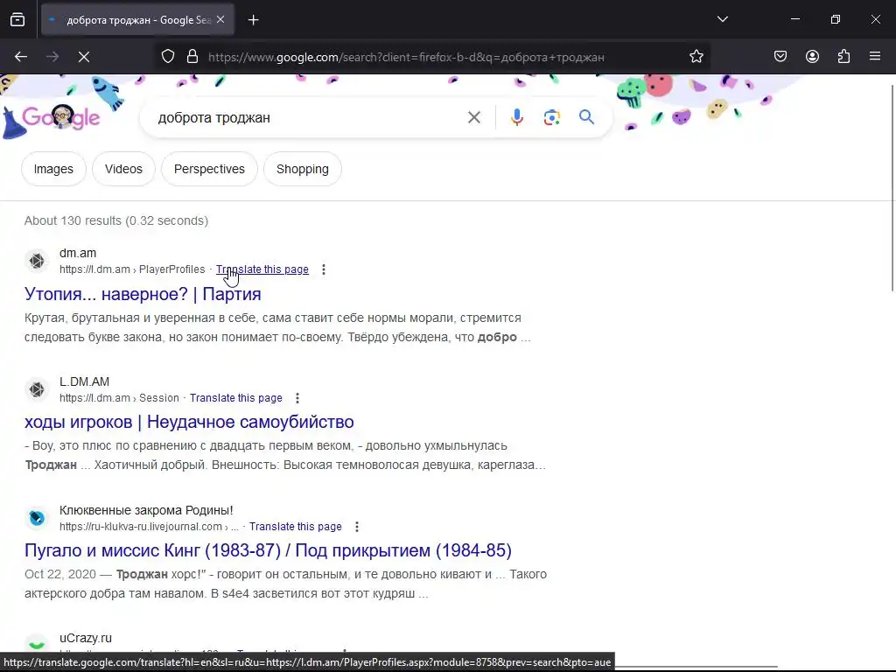Save page to Pocket
Image resolution: width=896 pixels, height=672 pixels.
pyautogui.click(x=780, y=57)
